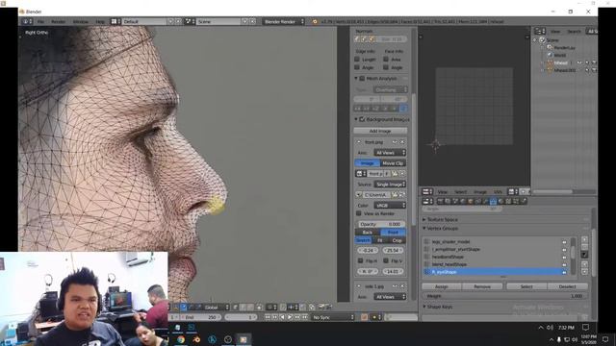Open the Constraints properties tab
Screen dimensions: 616x346
tap(477, 201)
